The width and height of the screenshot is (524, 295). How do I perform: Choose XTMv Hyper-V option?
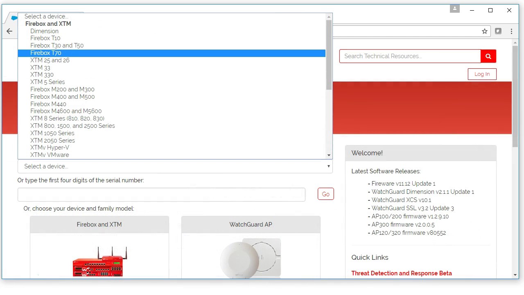click(x=172, y=147)
